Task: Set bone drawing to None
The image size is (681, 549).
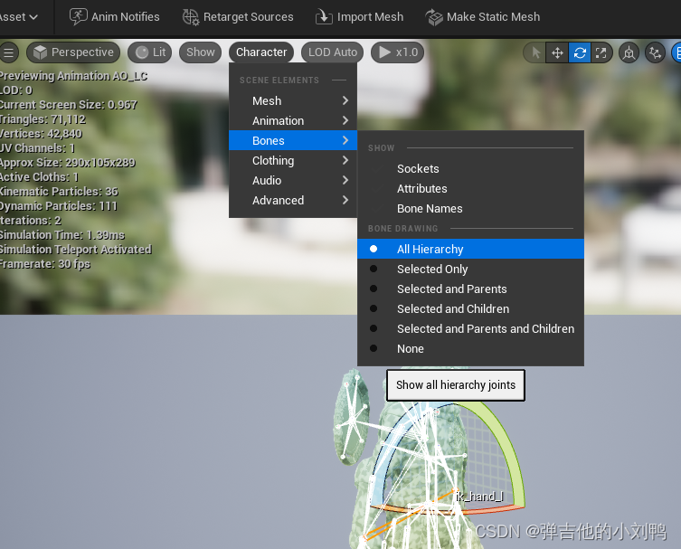Action: click(x=470, y=349)
